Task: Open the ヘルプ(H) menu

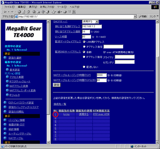Action: (75, 7)
